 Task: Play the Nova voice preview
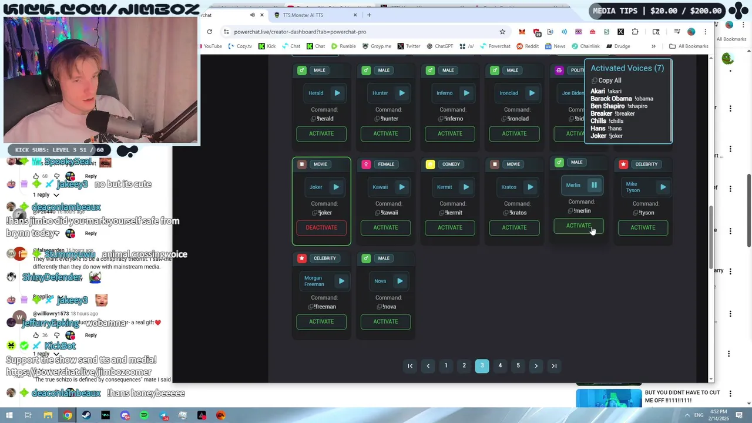pyautogui.click(x=399, y=281)
